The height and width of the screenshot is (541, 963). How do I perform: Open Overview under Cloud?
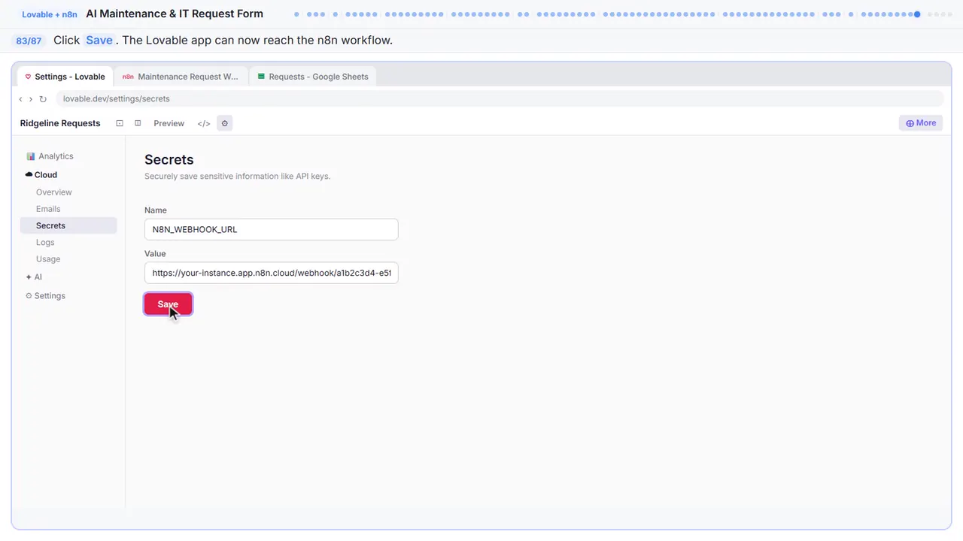(x=54, y=192)
